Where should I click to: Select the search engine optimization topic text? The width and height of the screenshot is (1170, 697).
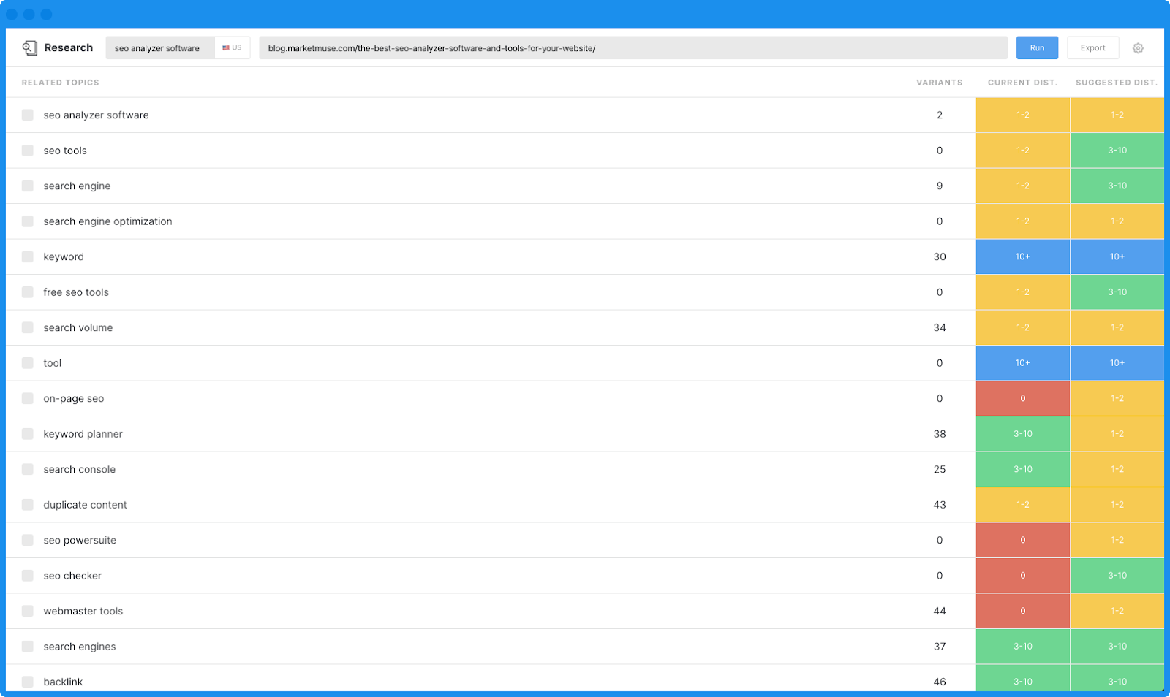[x=107, y=221]
